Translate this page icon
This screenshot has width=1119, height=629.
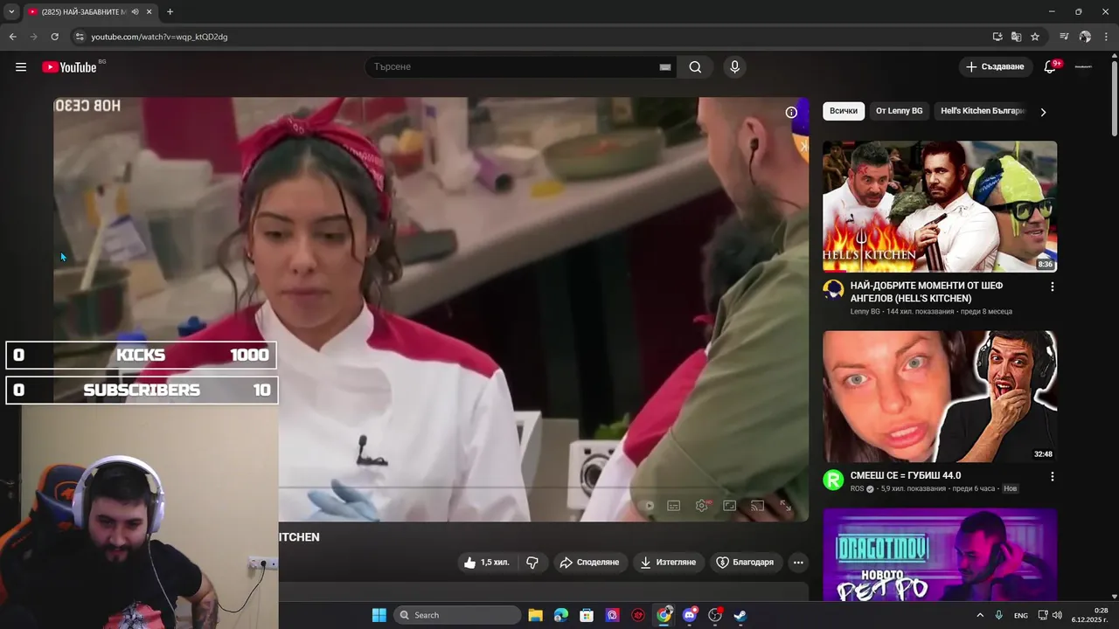point(1016,37)
